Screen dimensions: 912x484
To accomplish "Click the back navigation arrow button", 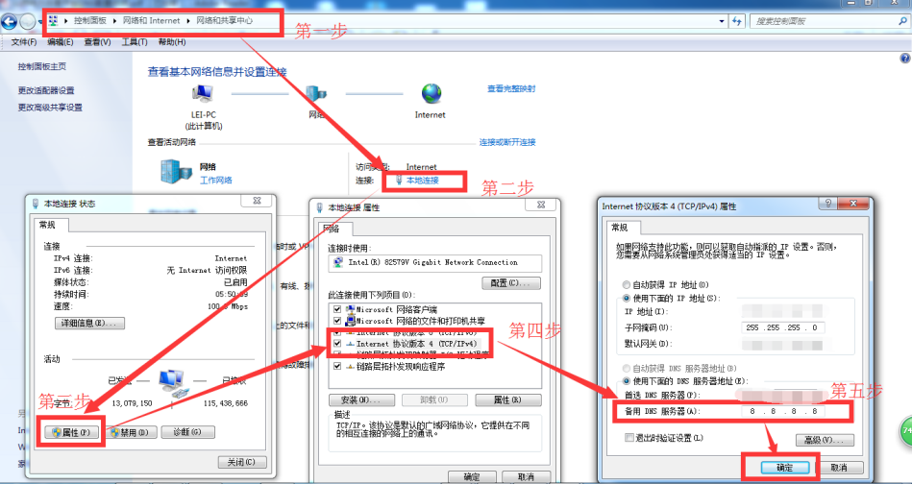I will pyautogui.click(x=12, y=20).
